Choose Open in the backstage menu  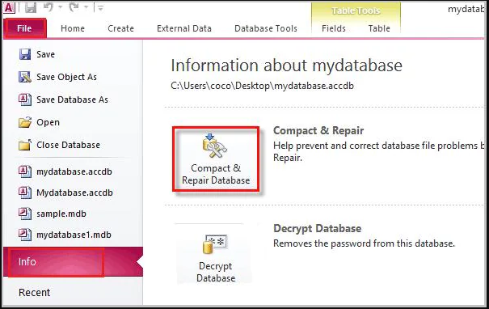click(48, 122)
